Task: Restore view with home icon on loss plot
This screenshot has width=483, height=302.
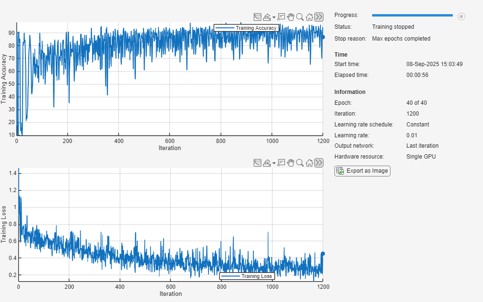Action: 309,163
